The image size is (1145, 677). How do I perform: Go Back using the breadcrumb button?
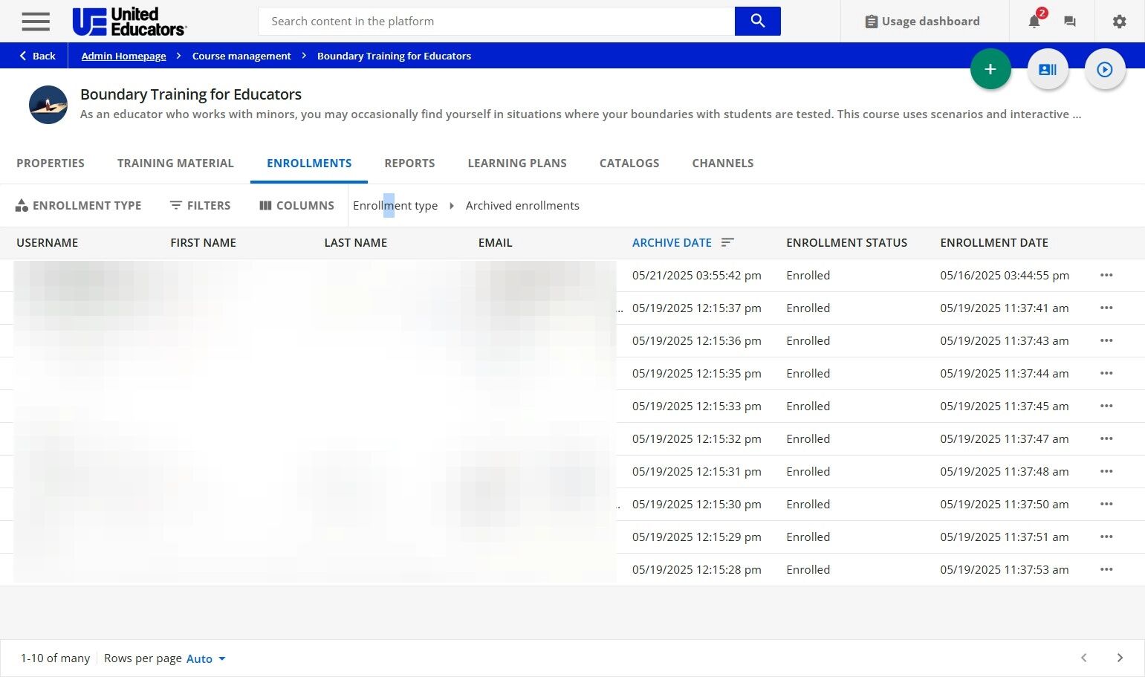click(37, 56)
